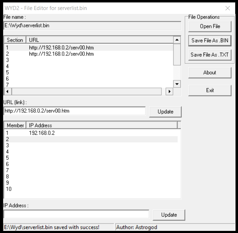Select Member 7 row
This screenshot has width=238, height=233.
[x=91, y=170]
